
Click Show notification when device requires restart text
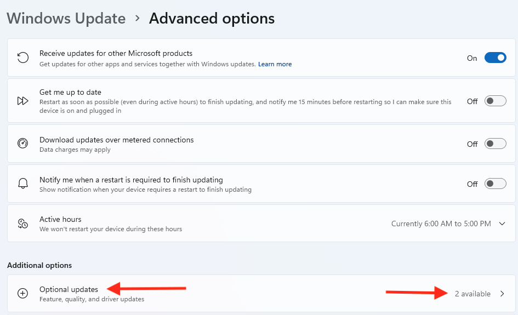[145, 190]
